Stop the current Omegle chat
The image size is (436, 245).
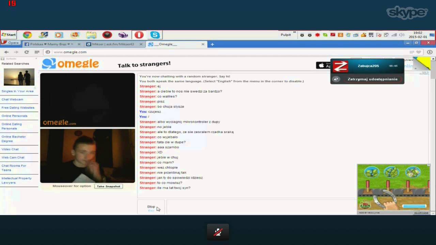point(151,208)
